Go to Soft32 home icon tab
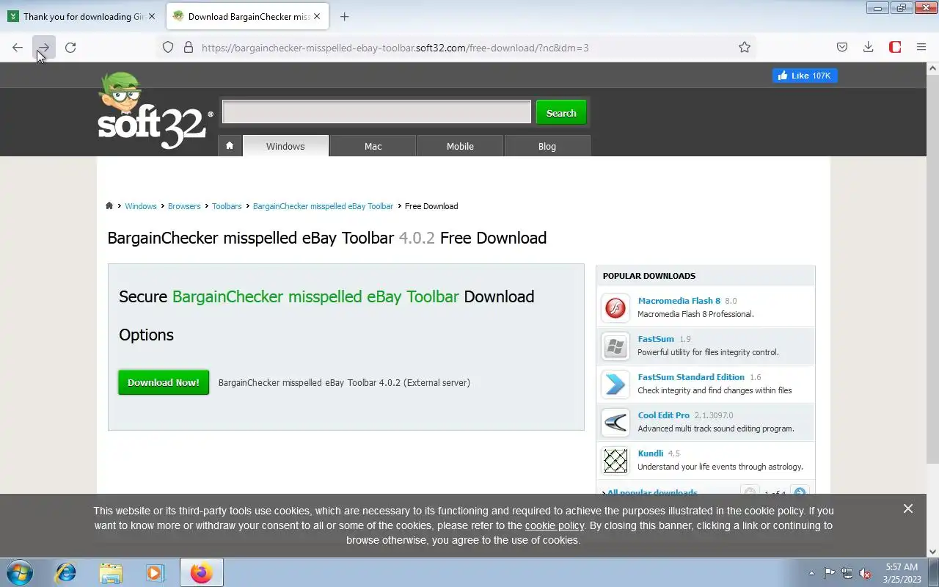The height and width of the screenshot is (587, 939). pos(230,146)
